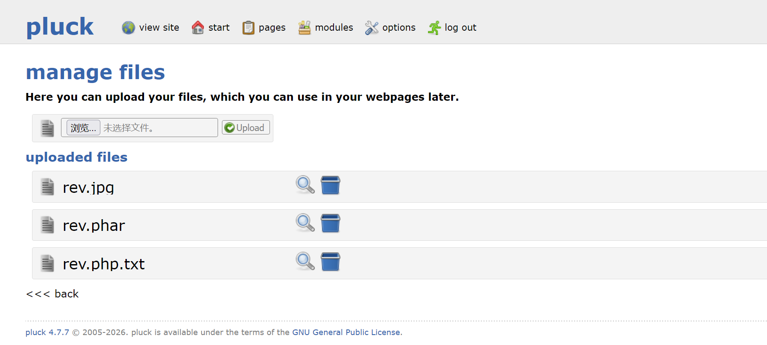This screenshot has width=767, height=345.
Task: Click the globe icon for view site
Action: tap(128, 28)
